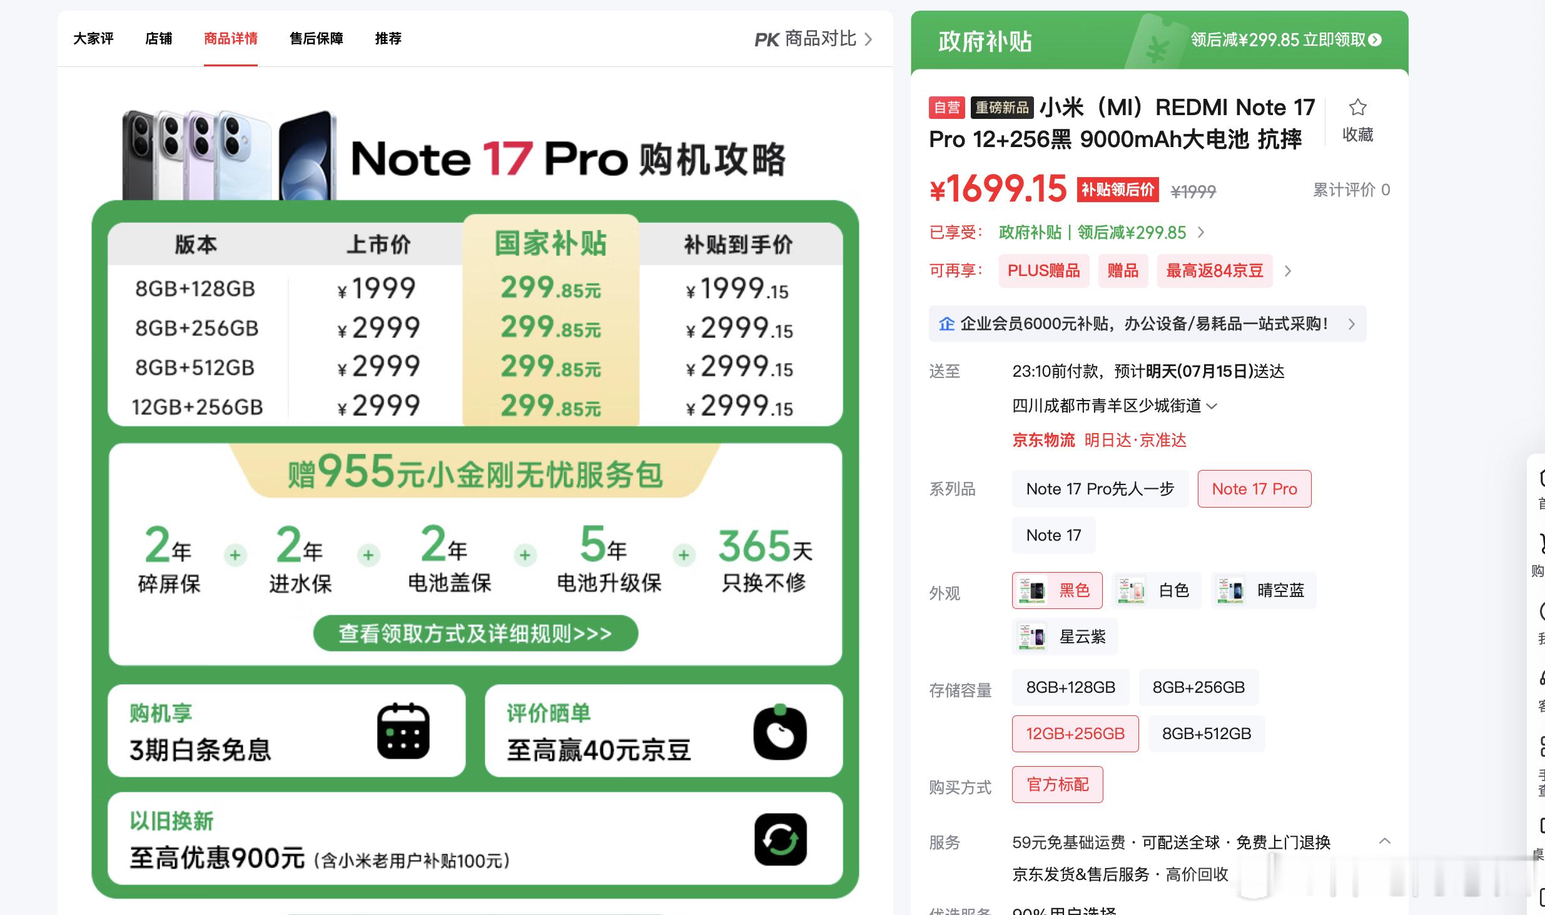The height and width of the screenshot is (915, 1545).
Task: Go to the 推荐 tab
Action: (388, 39)
